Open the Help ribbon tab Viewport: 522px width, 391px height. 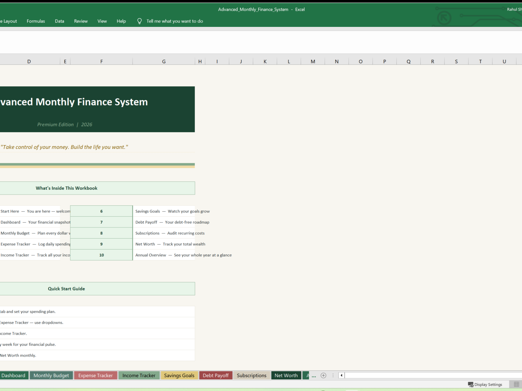tap(121, 21)
